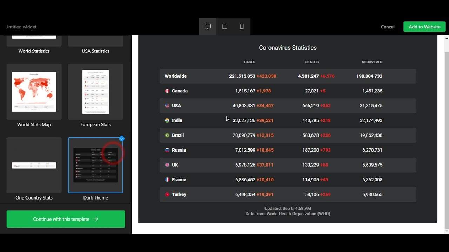
Task: Click the Worldwide row label
Action: [x=176, y=76]
